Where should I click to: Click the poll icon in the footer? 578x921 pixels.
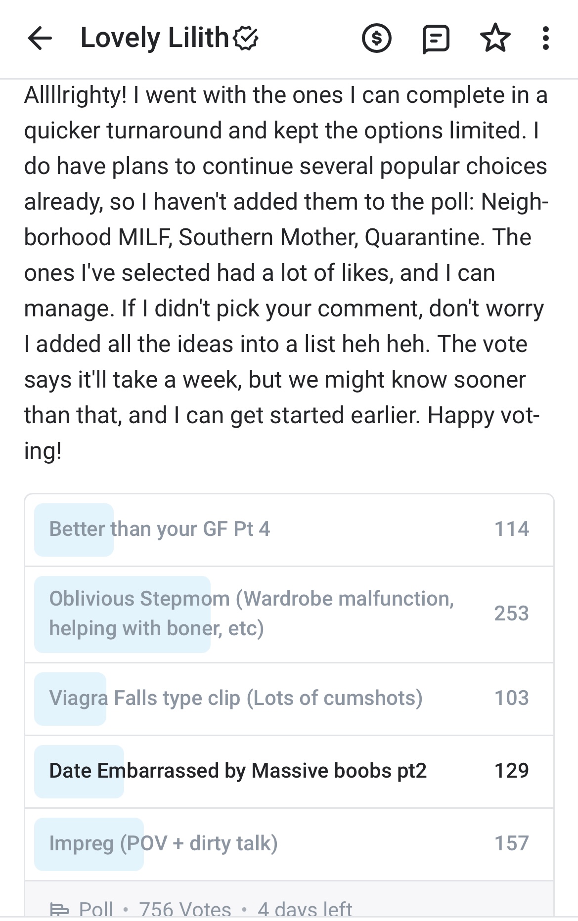point(60,909)
